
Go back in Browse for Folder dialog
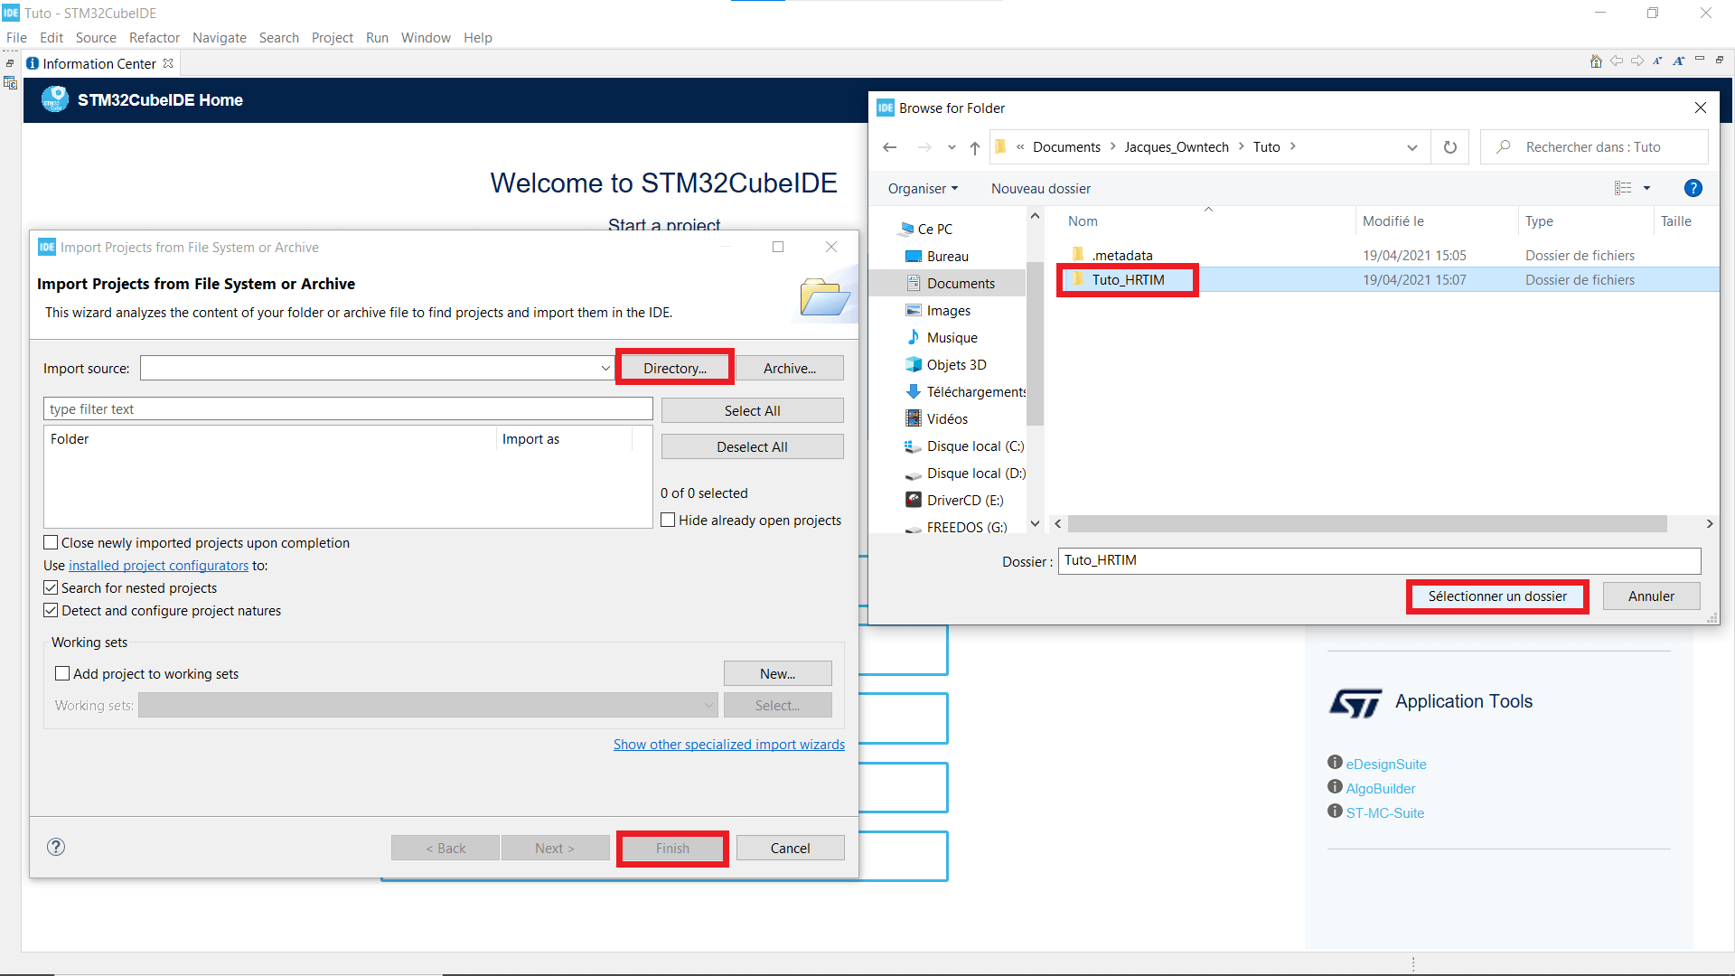click(890, 147)
